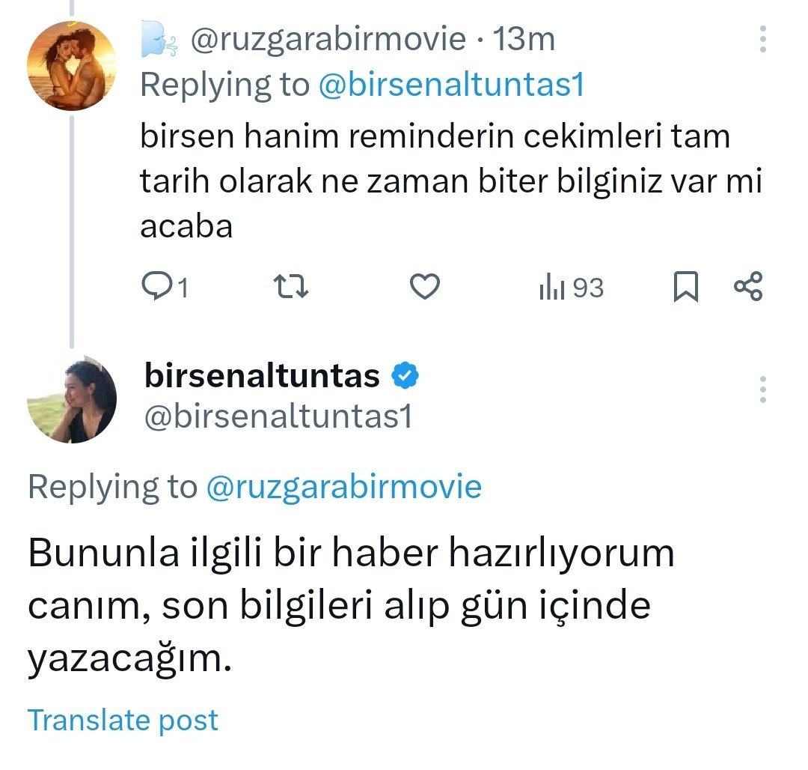Click the @ruzgarabirmovie username at top

[x=328, y=40]
